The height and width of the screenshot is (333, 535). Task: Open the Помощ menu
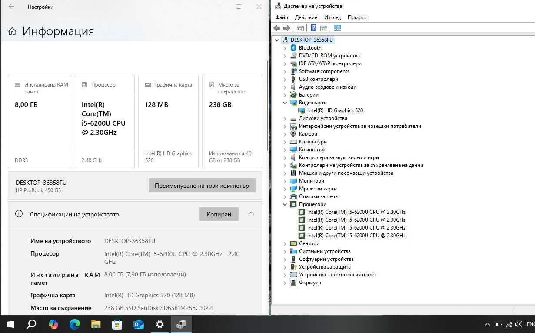point(357,17)
